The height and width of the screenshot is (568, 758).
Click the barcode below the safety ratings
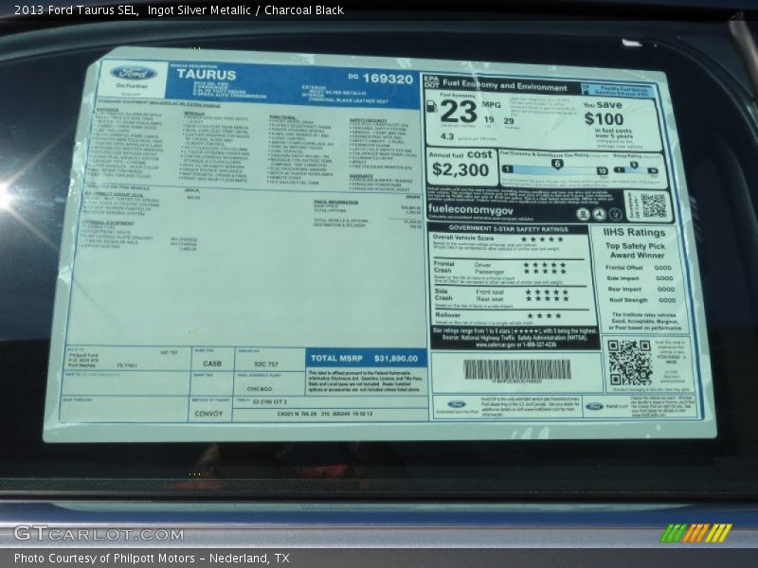click(x=517, y=369)
